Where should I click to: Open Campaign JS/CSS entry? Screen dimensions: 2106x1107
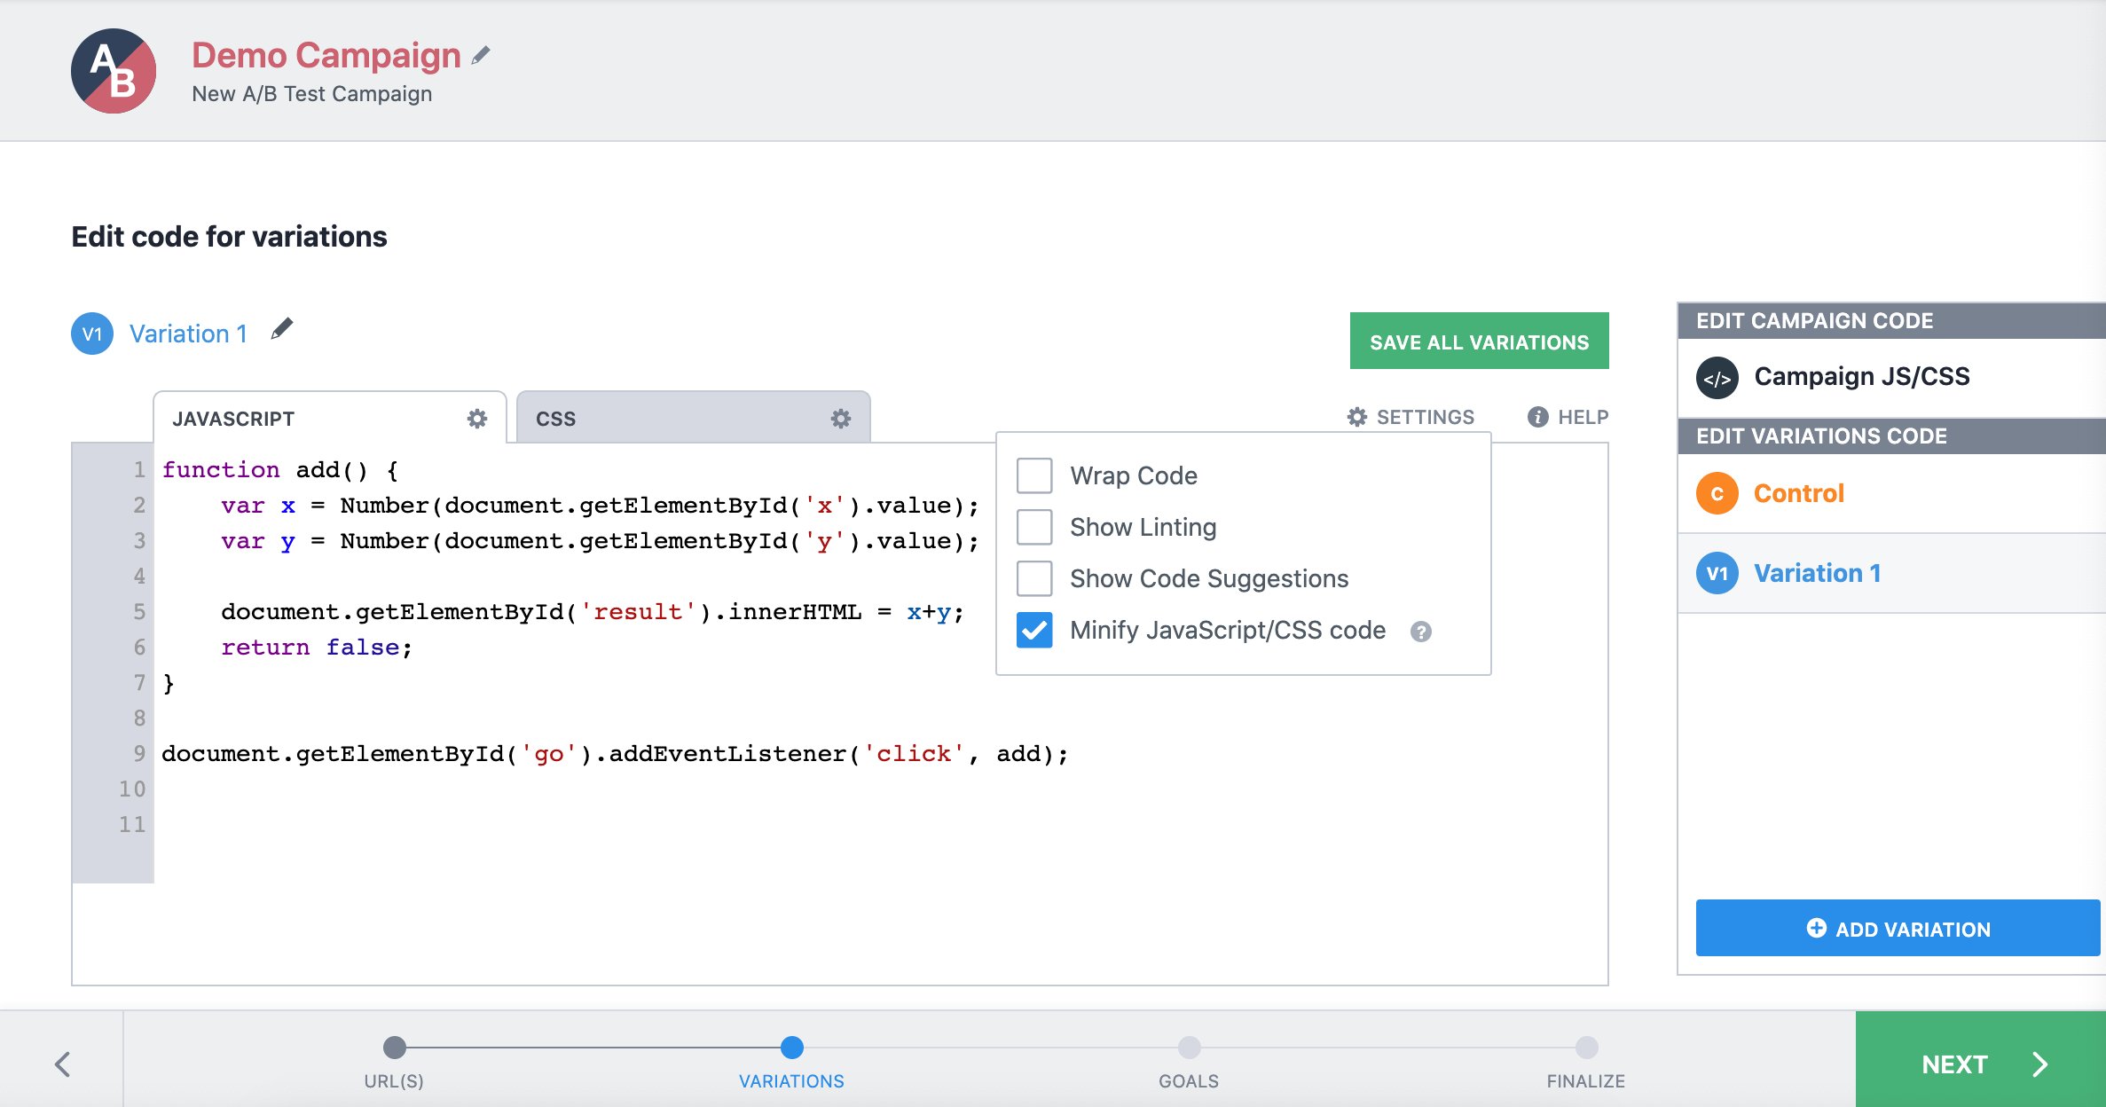(x=1891, y=378)
